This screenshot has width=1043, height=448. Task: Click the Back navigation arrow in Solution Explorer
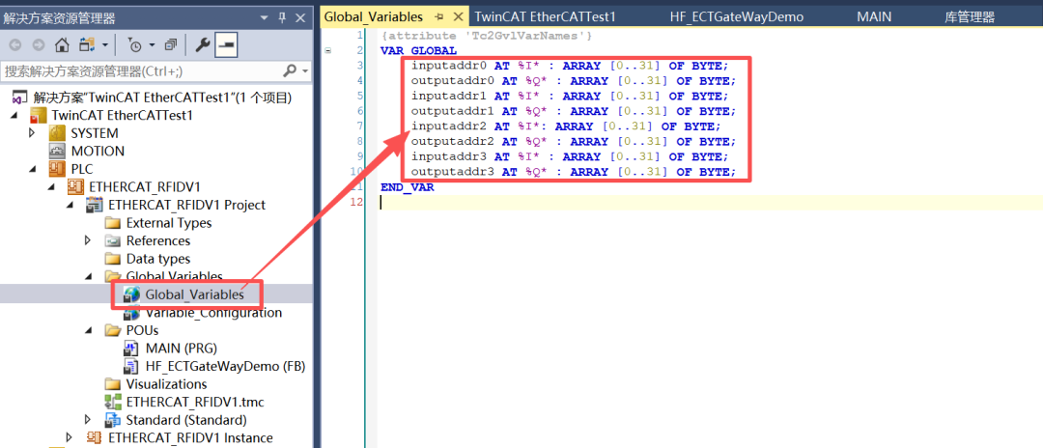[15, 44]
